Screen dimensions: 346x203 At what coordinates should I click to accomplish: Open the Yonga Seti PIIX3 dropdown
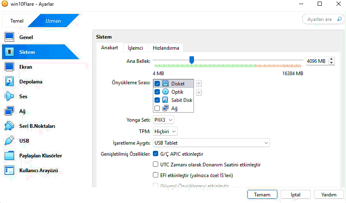163,120
